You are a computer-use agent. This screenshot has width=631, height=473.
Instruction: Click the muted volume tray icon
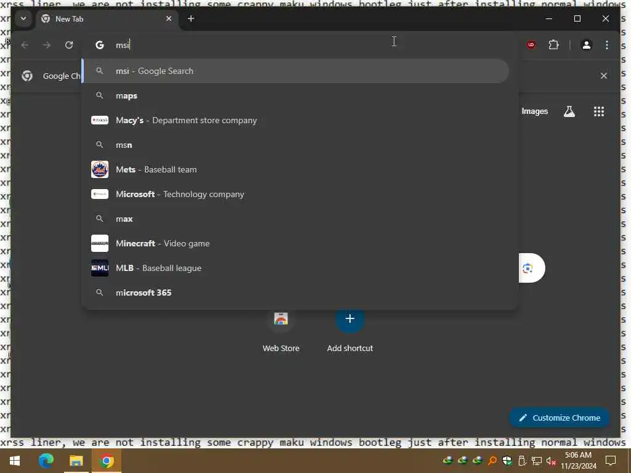tap(551, 461)
